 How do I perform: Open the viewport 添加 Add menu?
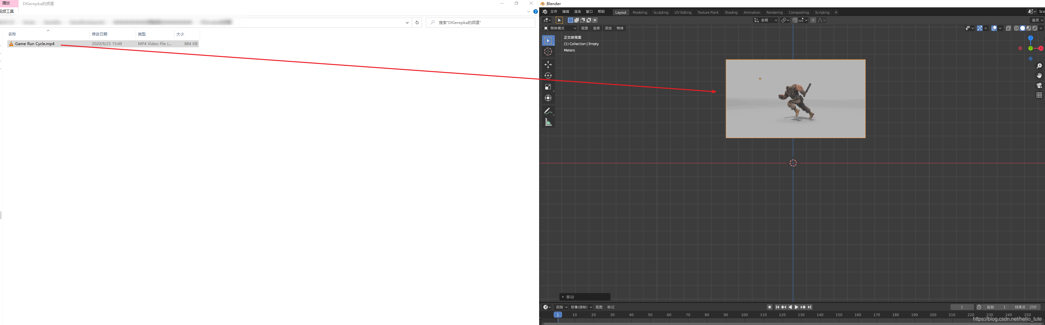608,28
